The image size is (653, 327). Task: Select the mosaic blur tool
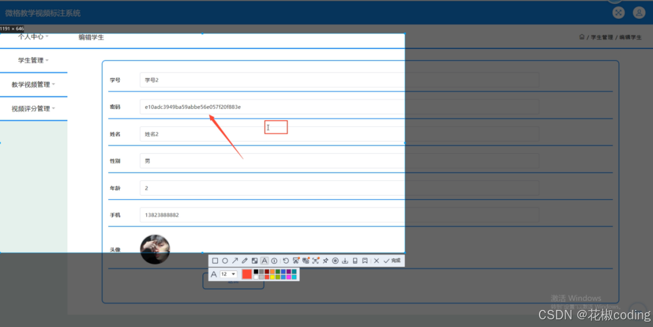click(254, 260)
